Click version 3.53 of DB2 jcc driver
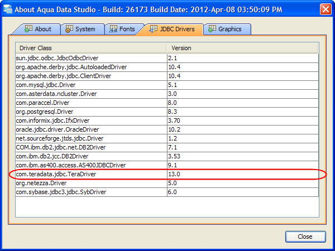 [243, 156]
